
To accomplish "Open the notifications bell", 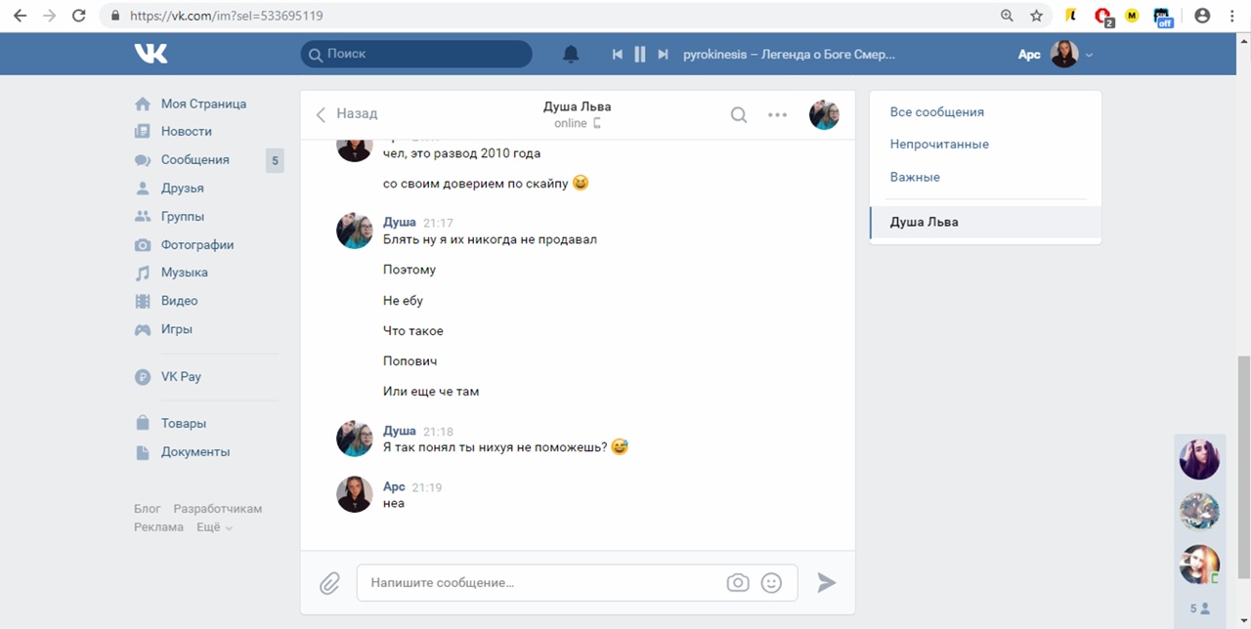I will coord(571,55).
